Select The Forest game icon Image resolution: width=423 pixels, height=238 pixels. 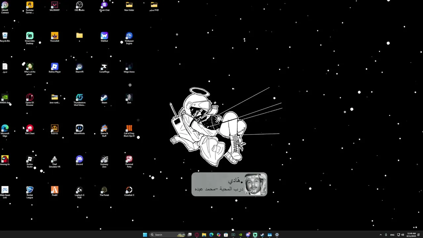[104, 191]
